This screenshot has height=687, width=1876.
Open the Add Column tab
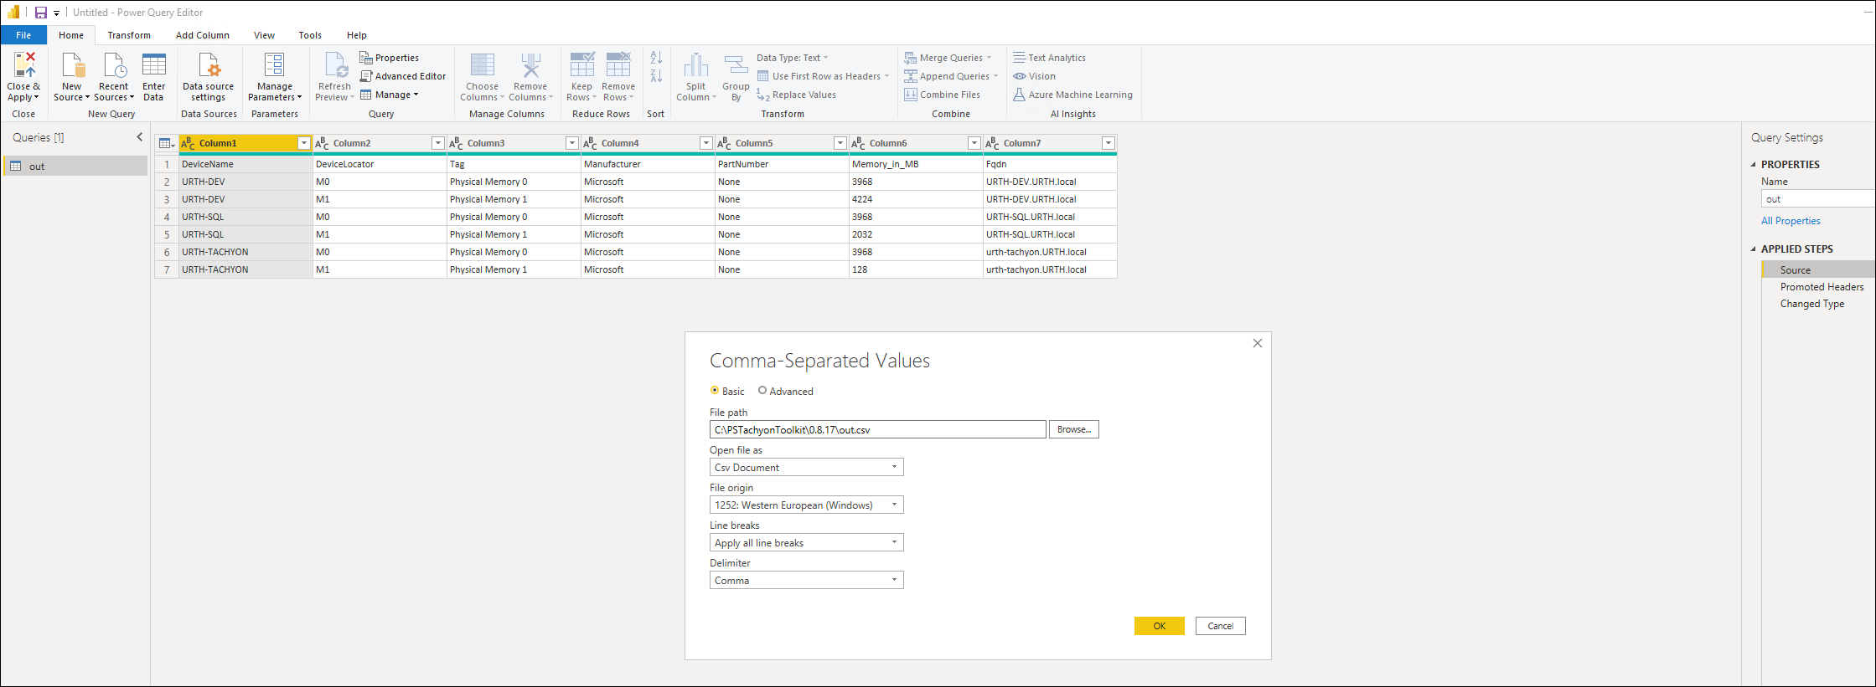(202, 35)
